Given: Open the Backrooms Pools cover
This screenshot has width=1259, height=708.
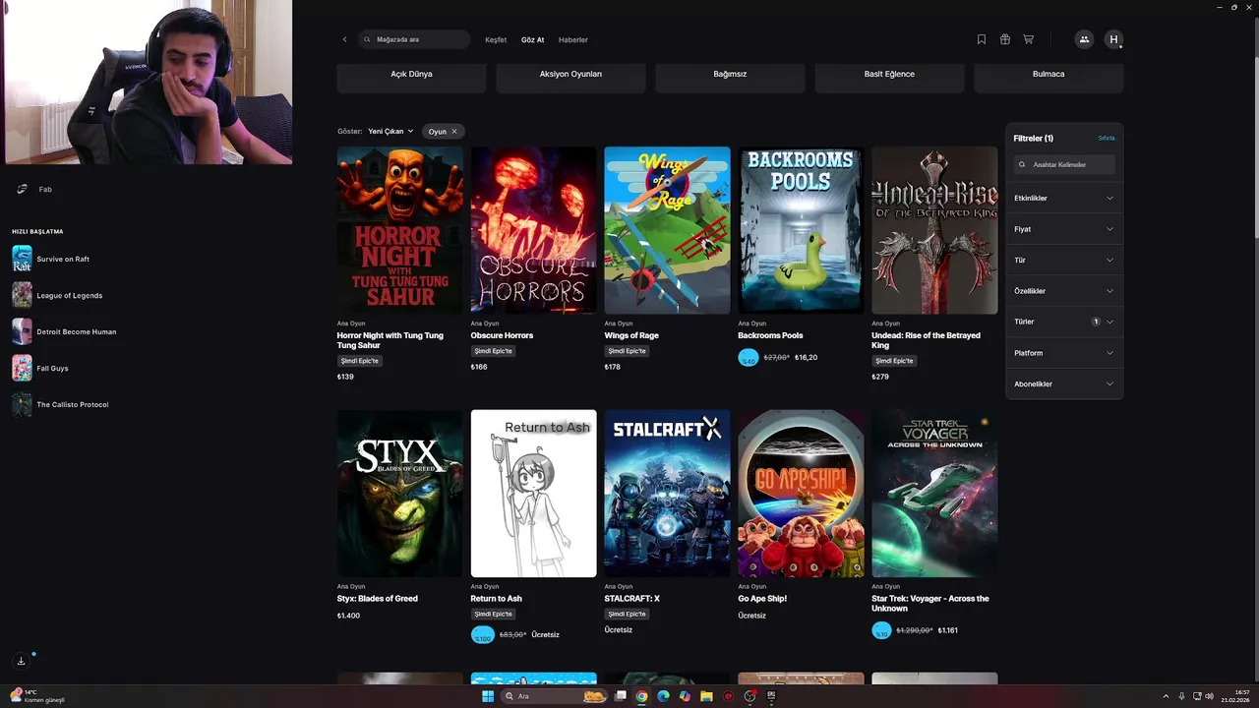Looking at the screenshot, I should [801, 230].
